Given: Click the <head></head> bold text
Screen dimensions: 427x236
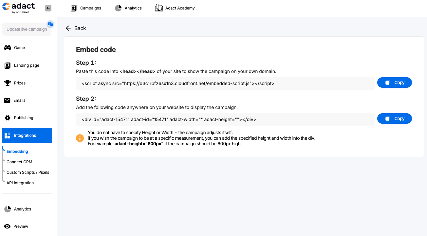Looking at the screenshot, I should coord(138,71).
